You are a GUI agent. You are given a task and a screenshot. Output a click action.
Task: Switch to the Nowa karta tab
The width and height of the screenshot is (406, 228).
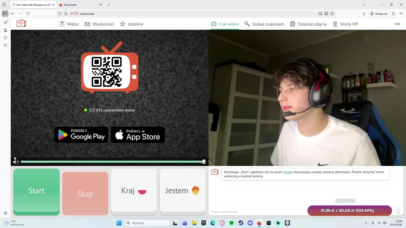(81, 5)
